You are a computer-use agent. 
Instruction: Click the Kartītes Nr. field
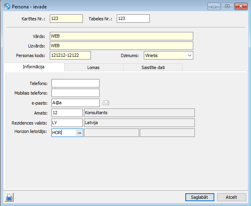click(x=66, y=18)
